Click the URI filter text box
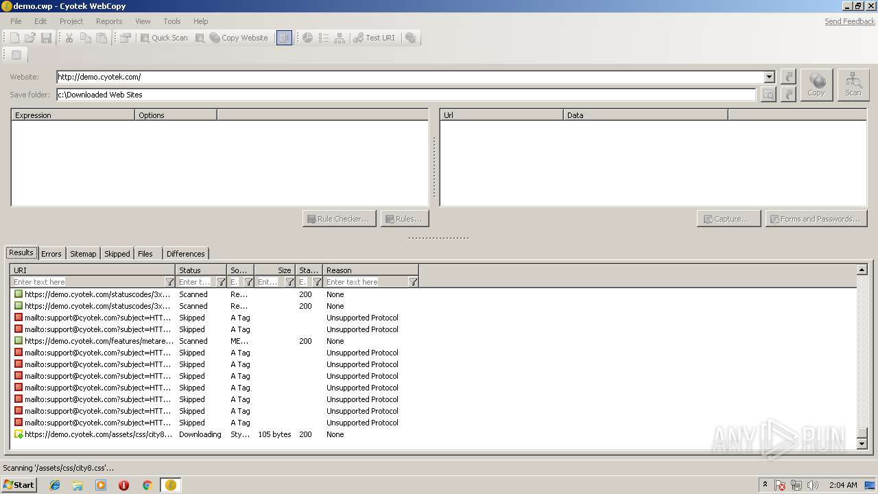The width and height of the screenshot is (878, 494). (88, 282)
